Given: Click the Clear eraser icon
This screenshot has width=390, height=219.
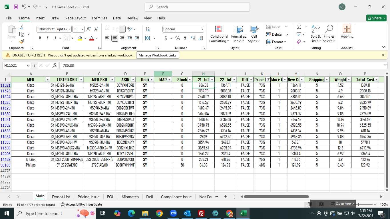Looking at the screenshot, I should point(299,42).
